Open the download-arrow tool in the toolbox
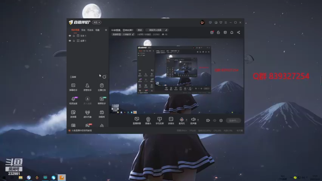Viewport: 322px width, 181px height. click(87, 101)
